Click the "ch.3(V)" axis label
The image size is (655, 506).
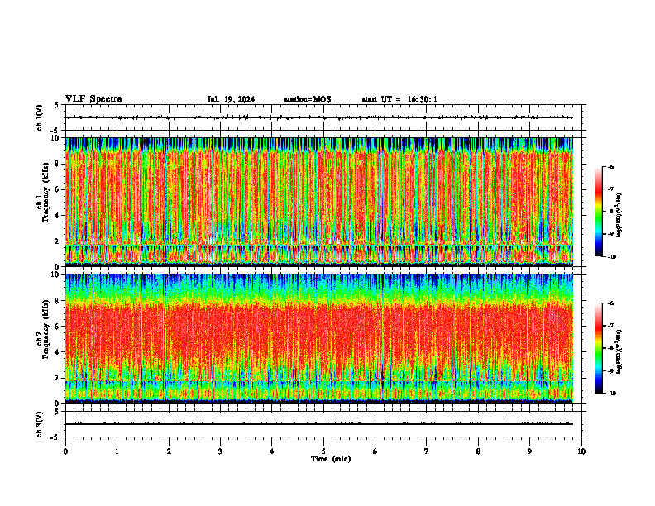tap(40, 424)
